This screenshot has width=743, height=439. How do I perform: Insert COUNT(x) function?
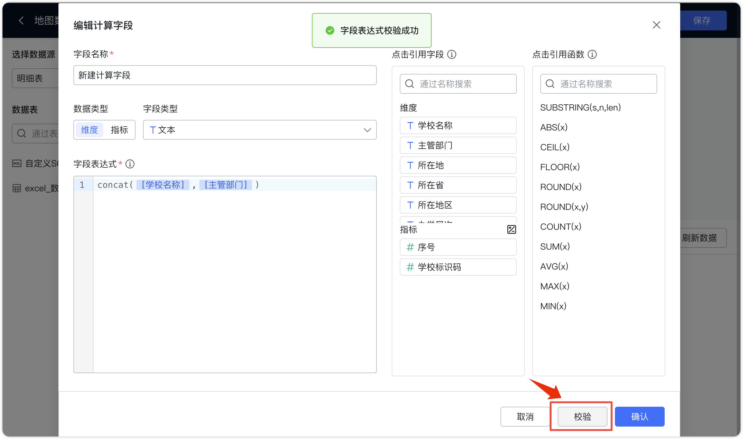click(561, 227)
